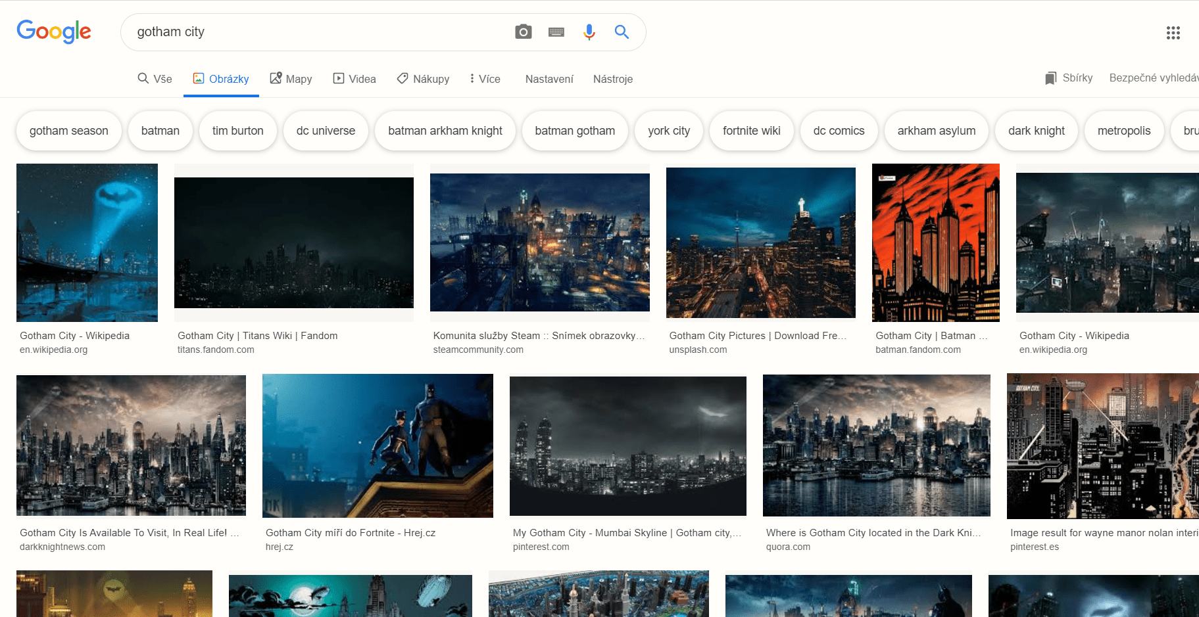Select the batman gotham chip

pyautogui.click(x=575, y=131)
